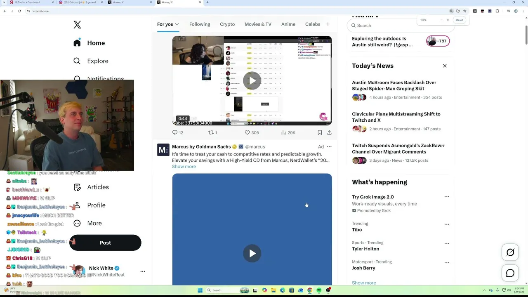Close the Today's News panel

pos(445,66)
